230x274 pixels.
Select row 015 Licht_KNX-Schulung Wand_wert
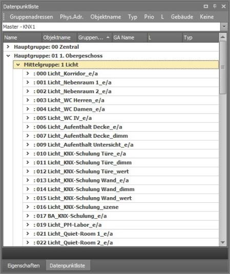click(120, 198)
